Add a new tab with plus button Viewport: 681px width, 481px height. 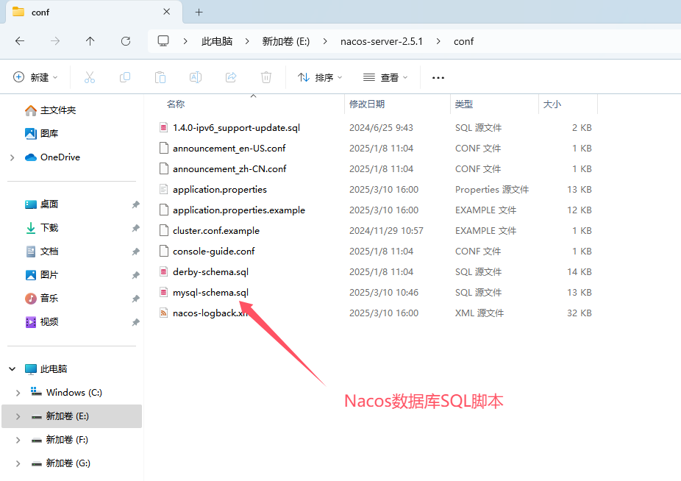click(x=199, y=13)
